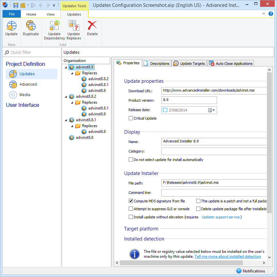Check the Critical Update checkbox

click(x=131, y=118)
